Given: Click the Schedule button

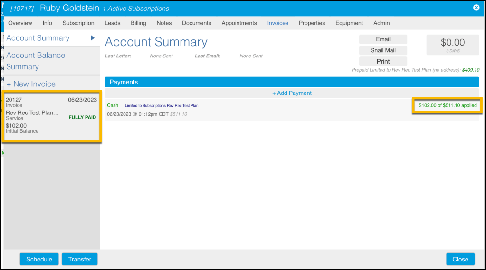Looking at the screenshot, I should [x=39, y=259].
